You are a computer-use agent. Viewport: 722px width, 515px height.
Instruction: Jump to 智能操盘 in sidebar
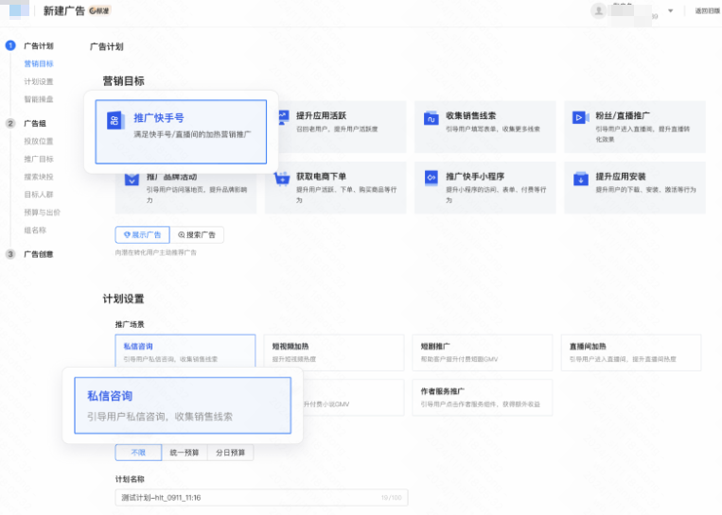[x=39, y=99]
